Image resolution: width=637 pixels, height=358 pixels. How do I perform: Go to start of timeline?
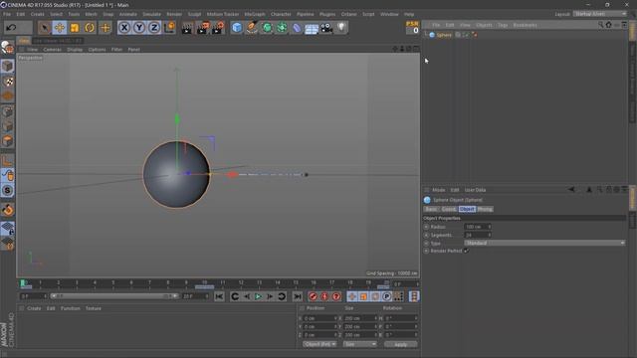[219, 296]
